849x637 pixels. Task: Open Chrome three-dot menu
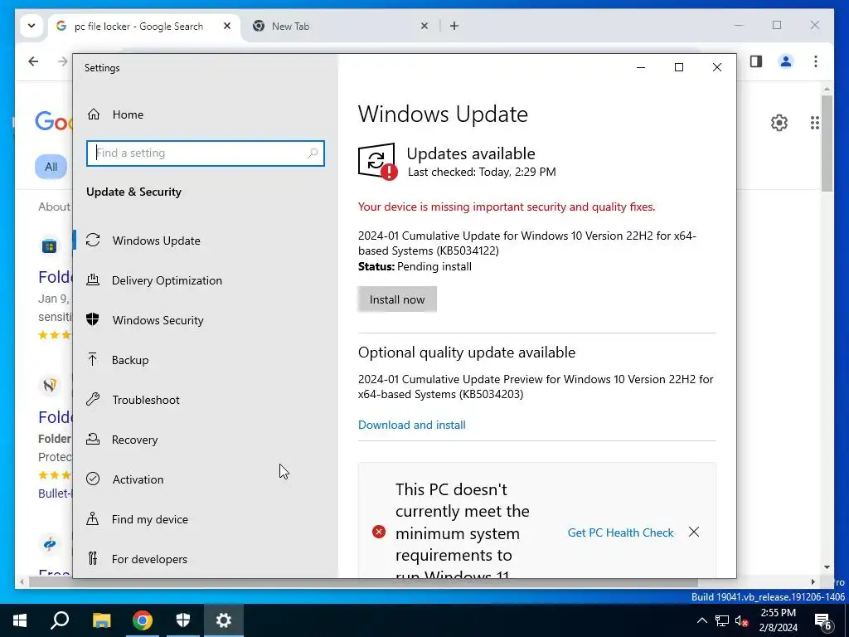(816, 61)
